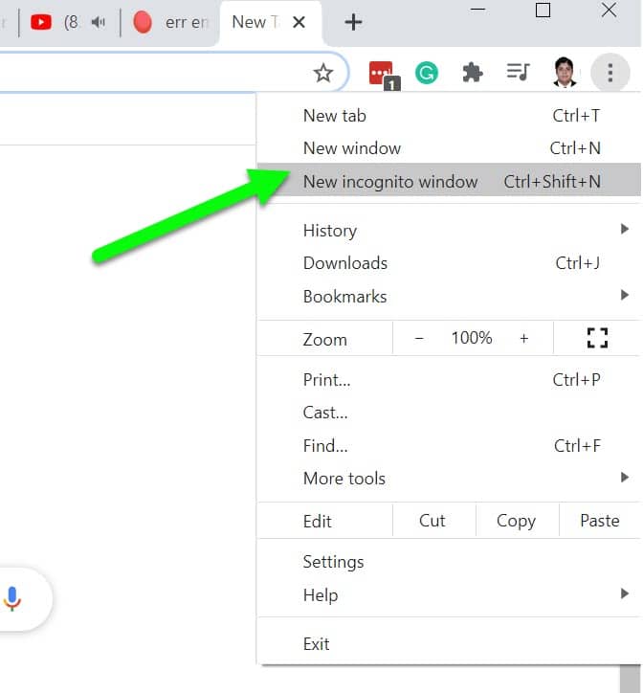The height and width of the screenshot is (693, 643).
Task: Toggle fullscreen mode icon in Zoom row
Action: pos(597,338)
